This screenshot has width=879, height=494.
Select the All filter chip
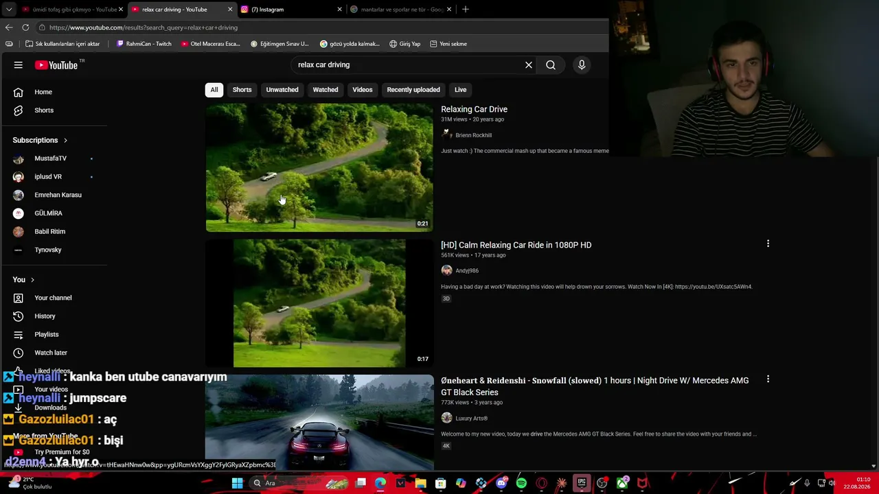214,90
